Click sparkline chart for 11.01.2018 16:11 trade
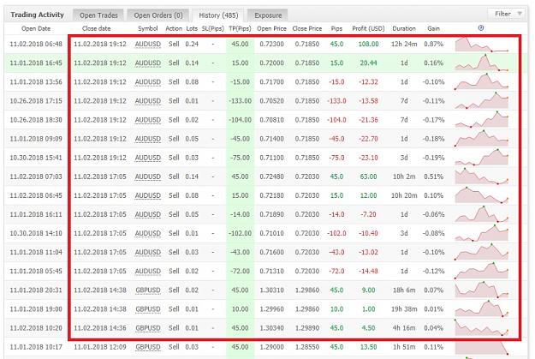535x359 pixels. click(481, 214)
